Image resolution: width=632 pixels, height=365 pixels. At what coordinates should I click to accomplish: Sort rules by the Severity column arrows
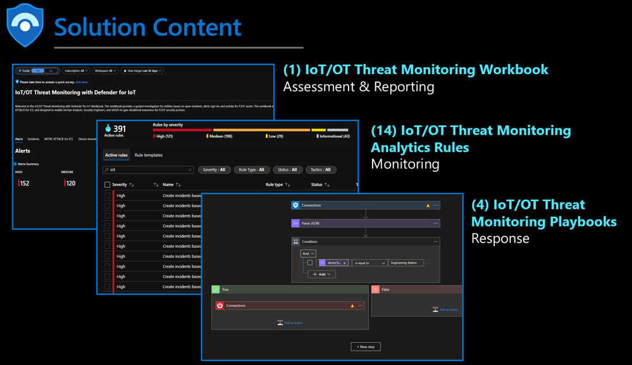(x=132, y=185)
